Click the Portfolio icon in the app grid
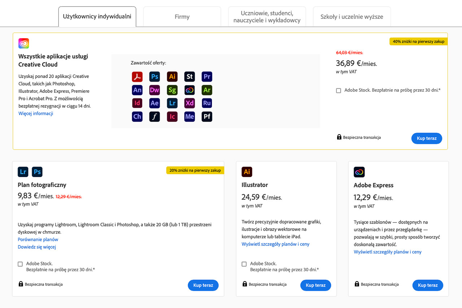462x308 pixels. point(207,117)
